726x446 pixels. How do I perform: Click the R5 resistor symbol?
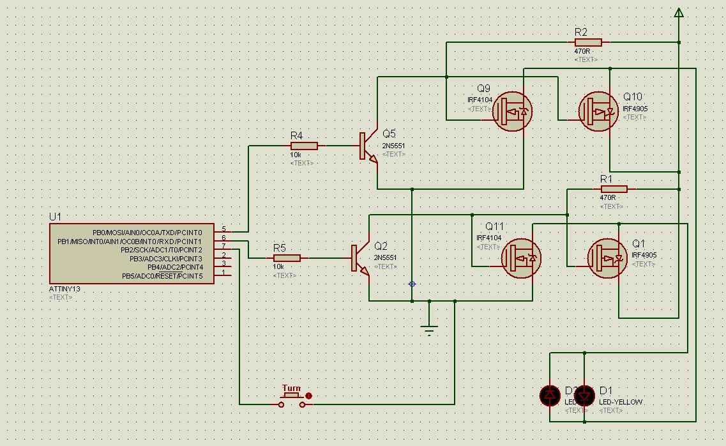pyautogui.click(x=287, y=258)
